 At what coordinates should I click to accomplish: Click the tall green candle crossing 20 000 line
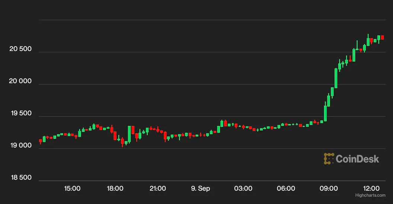pyautogui.click(x=336, y=78)
